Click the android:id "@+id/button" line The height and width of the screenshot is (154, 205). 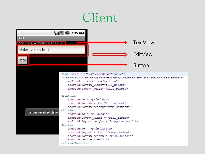(90, 129)
